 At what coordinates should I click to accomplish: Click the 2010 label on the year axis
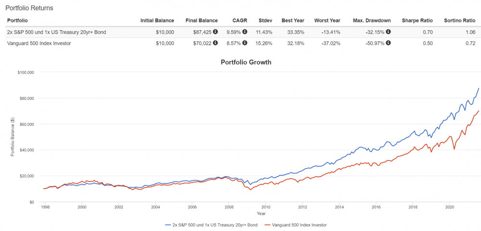[x=266, y=207]
